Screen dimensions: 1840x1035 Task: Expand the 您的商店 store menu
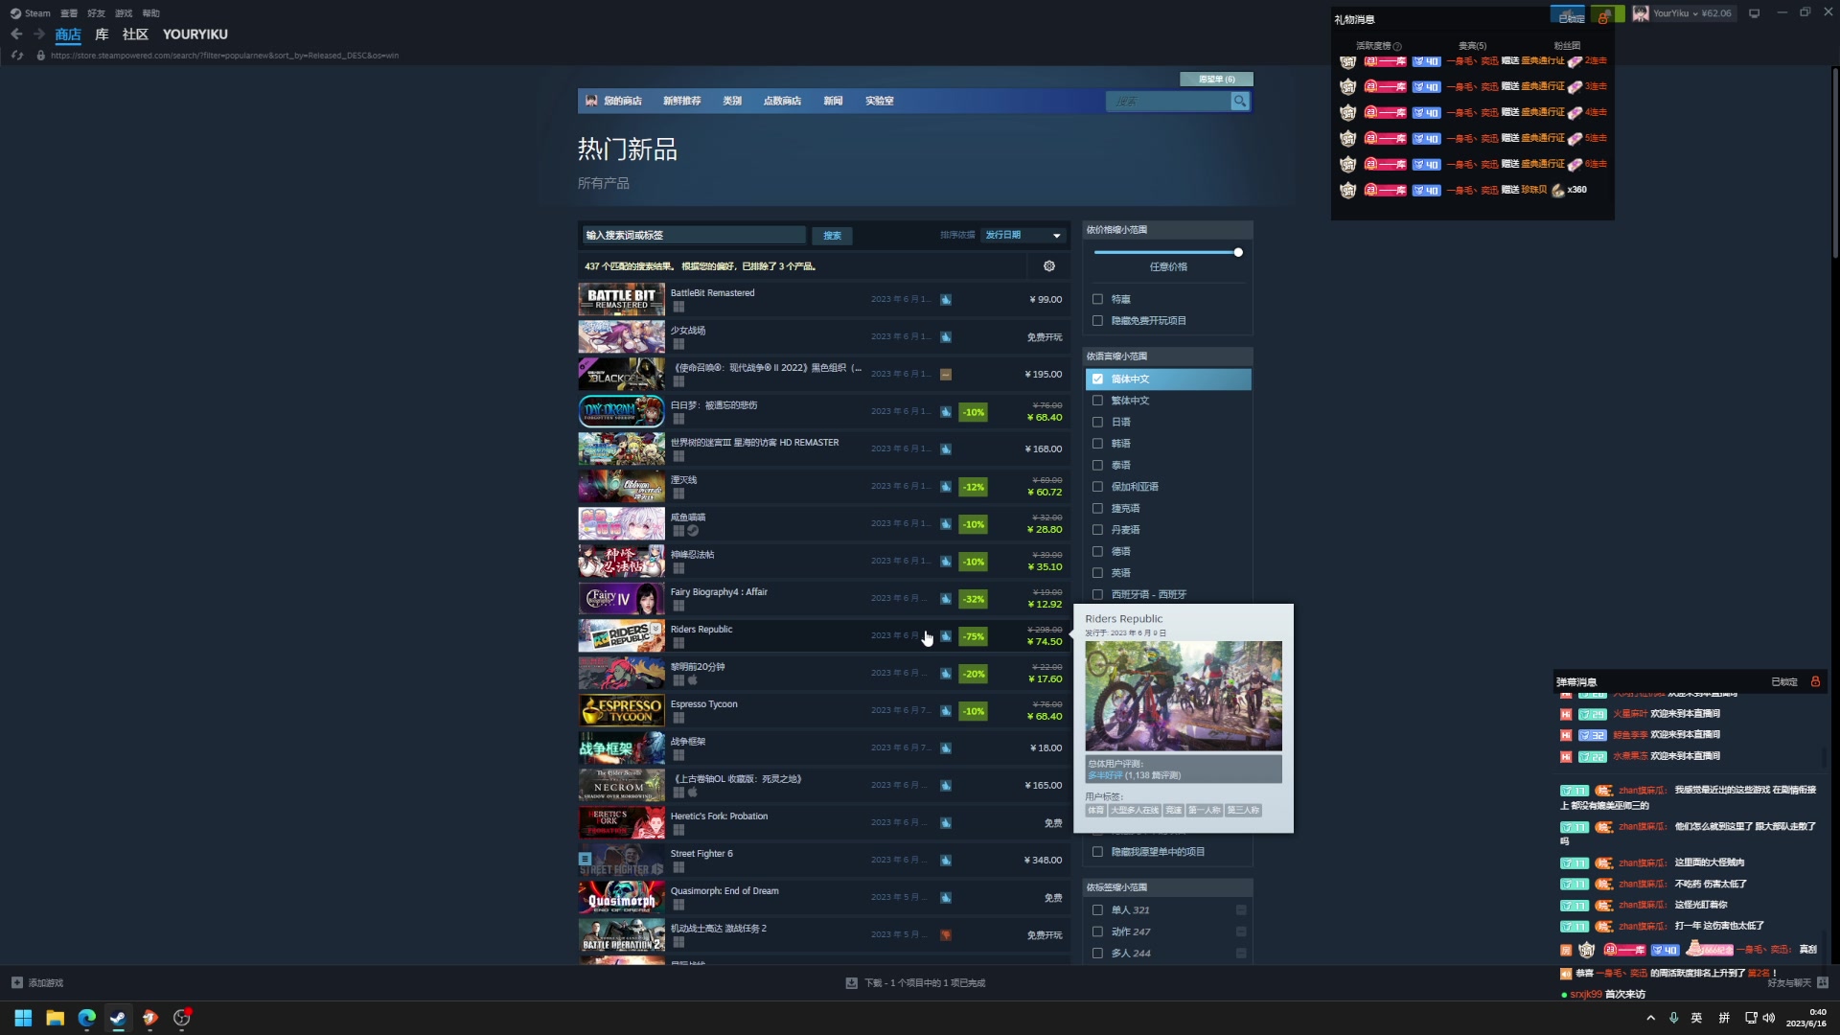pos(622,101)
